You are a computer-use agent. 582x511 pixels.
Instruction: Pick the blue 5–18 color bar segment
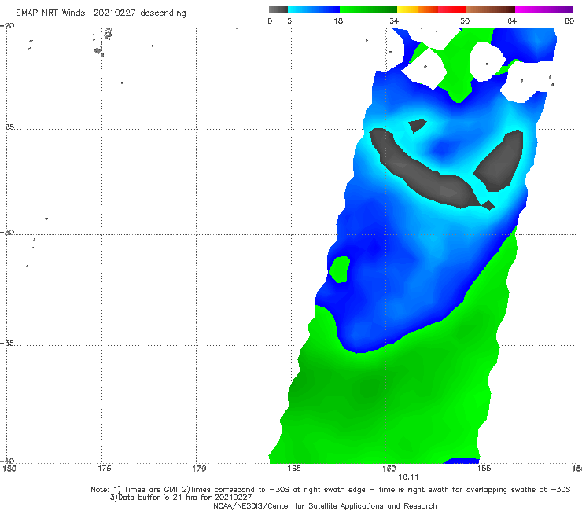(x=314, y=9)
